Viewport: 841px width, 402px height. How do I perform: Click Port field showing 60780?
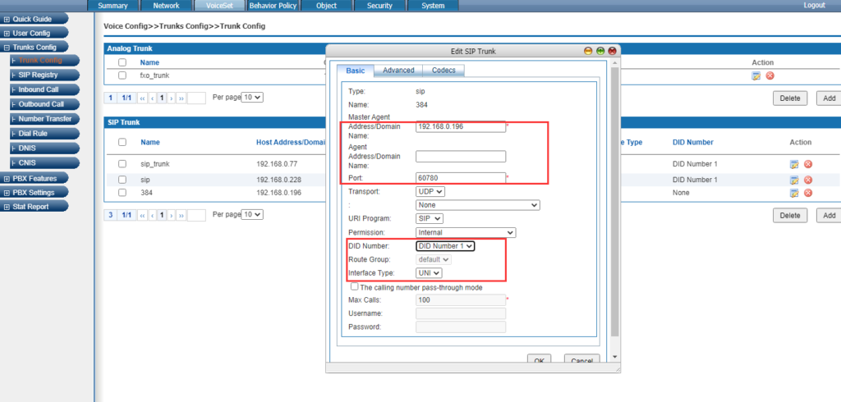point(461,177)
